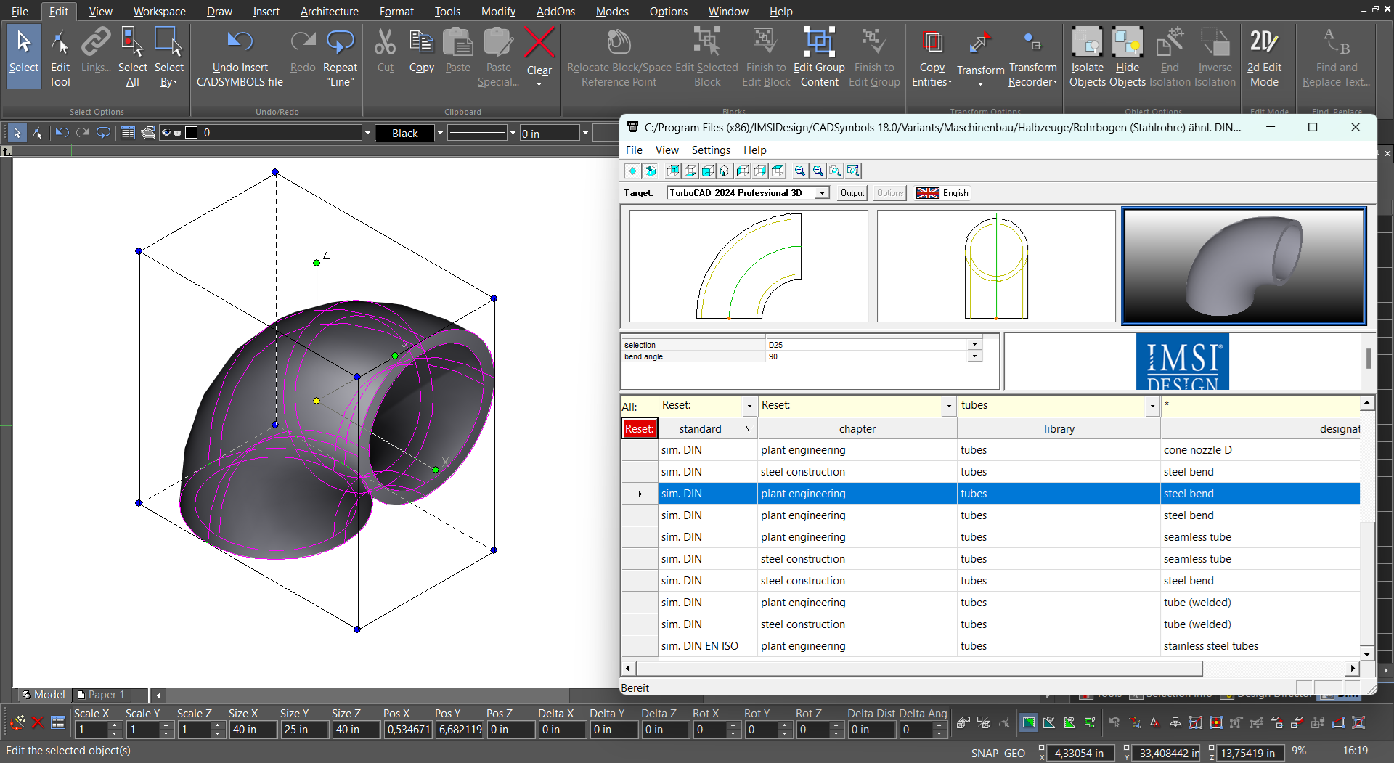Open the Architecture menu
1394x763 pixels.
point(329,11)
